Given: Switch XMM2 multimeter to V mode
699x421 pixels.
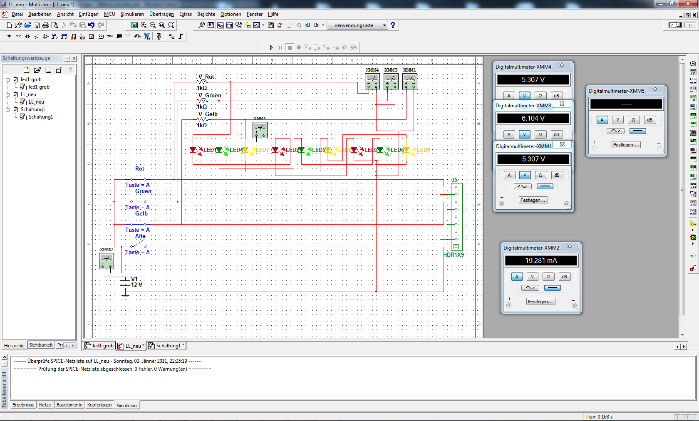Looking at the screenshot, I should [x=533, y=277].
